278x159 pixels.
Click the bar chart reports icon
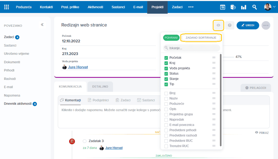244,7
